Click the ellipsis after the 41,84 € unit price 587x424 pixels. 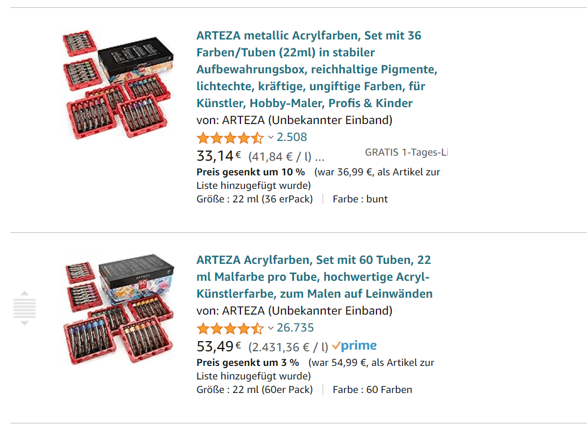[319, 157]
